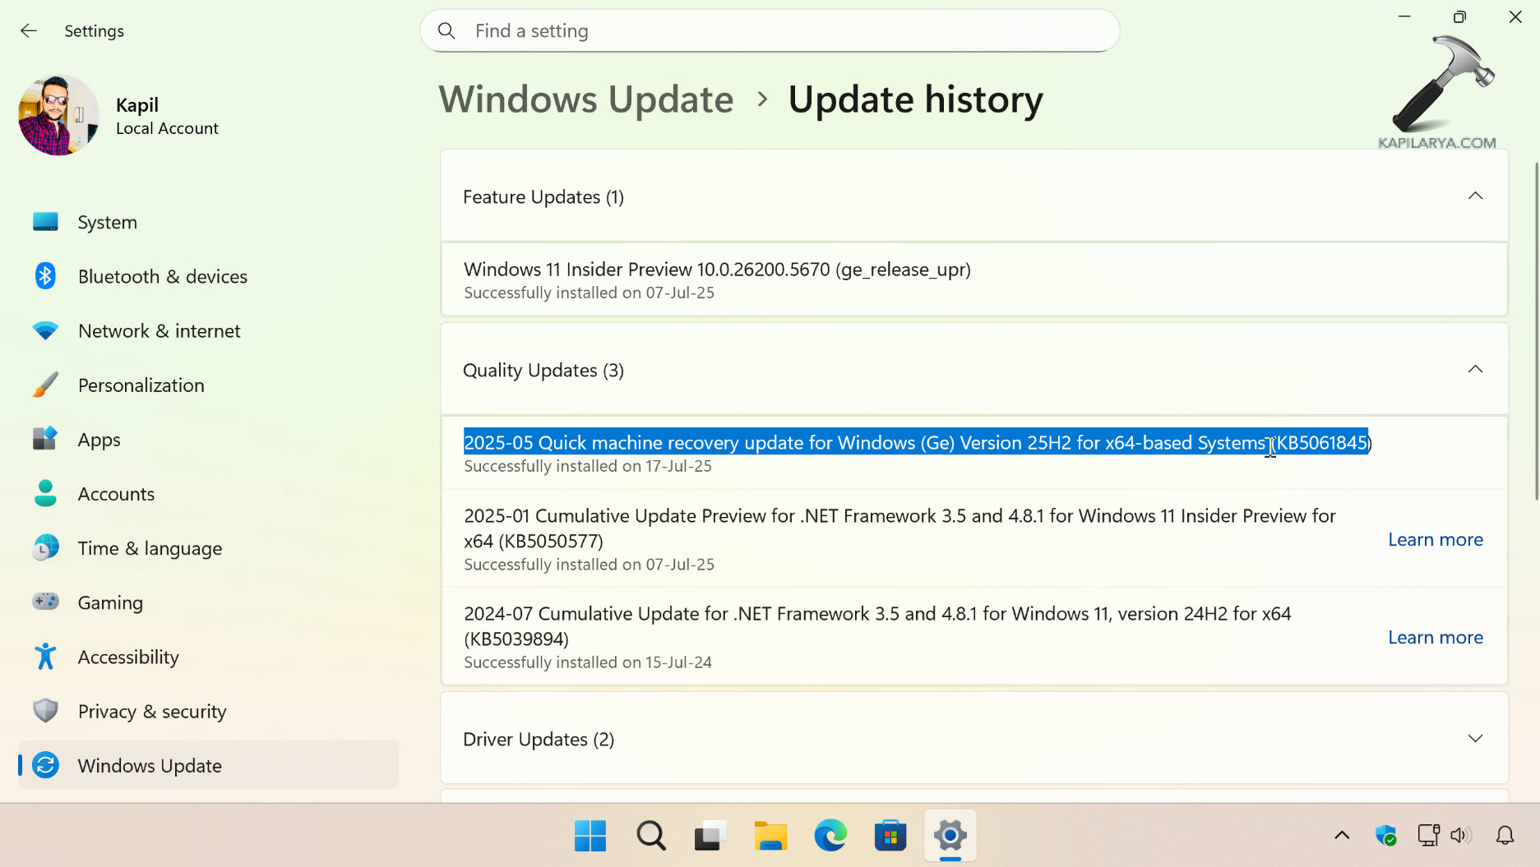Go to Network & internet settings
This screenshot has width=1540, height=867.
click(159, 330)
